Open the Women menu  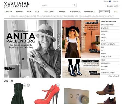pyautogui.click(x=19, y=12)
